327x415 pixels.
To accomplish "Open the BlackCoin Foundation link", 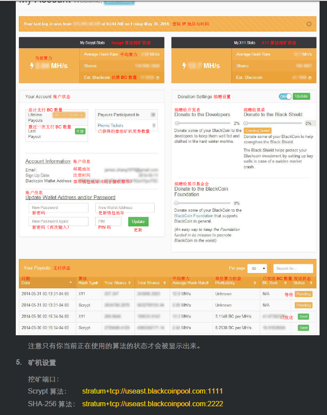I will [194, 216].
